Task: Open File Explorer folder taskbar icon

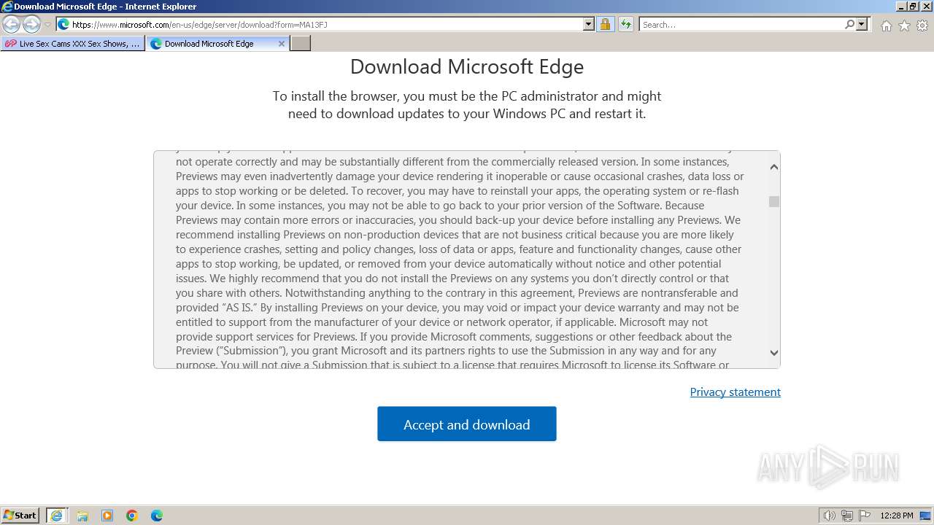Action: (82, 516)
